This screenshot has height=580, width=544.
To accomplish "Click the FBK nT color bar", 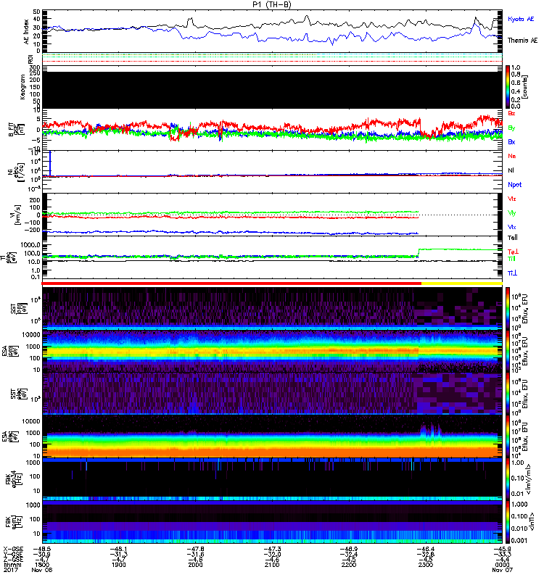I will pyautogui.click(x=508, y=522).
